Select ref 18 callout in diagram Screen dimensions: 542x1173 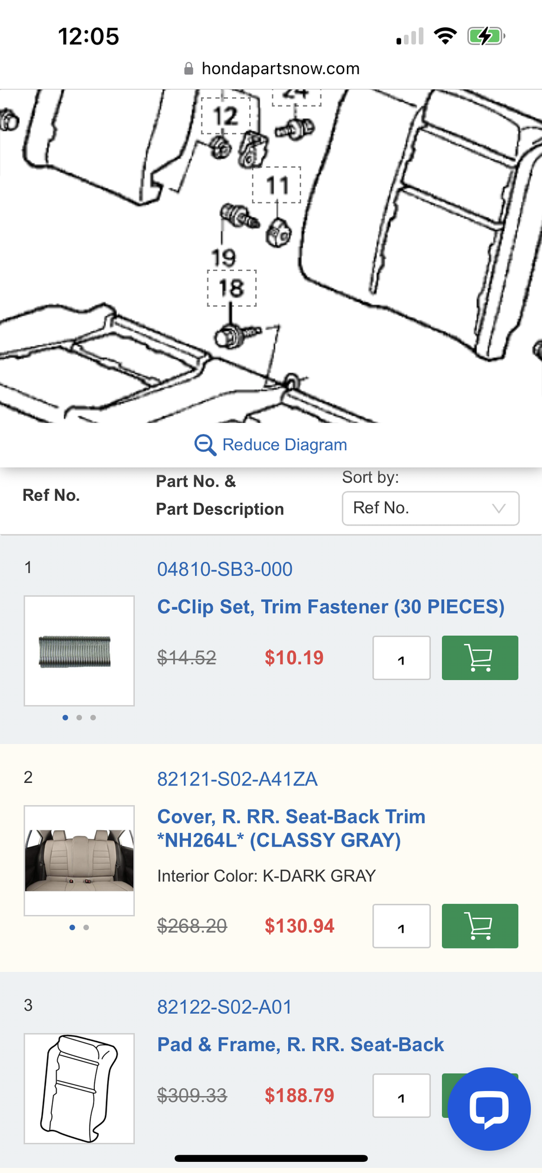click(231, 288)
